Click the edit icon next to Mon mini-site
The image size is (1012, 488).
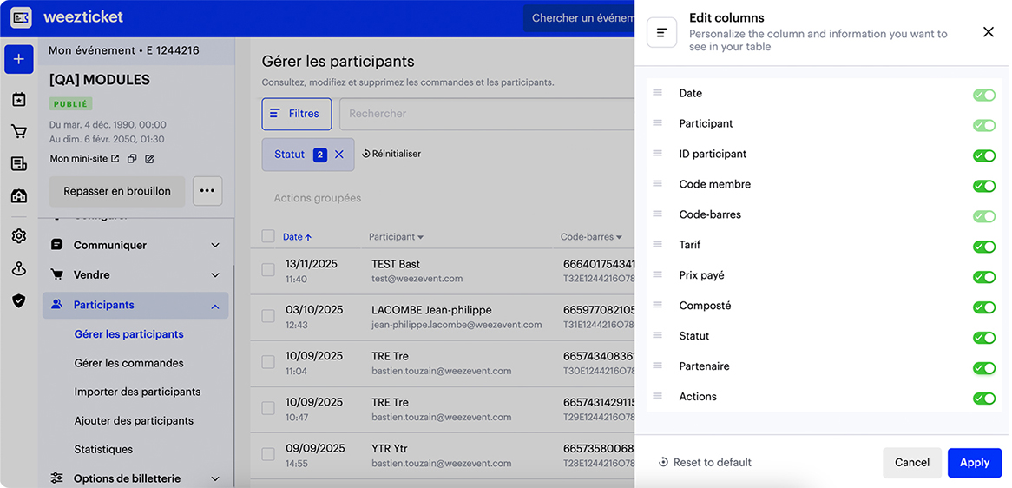coord(149,159)
